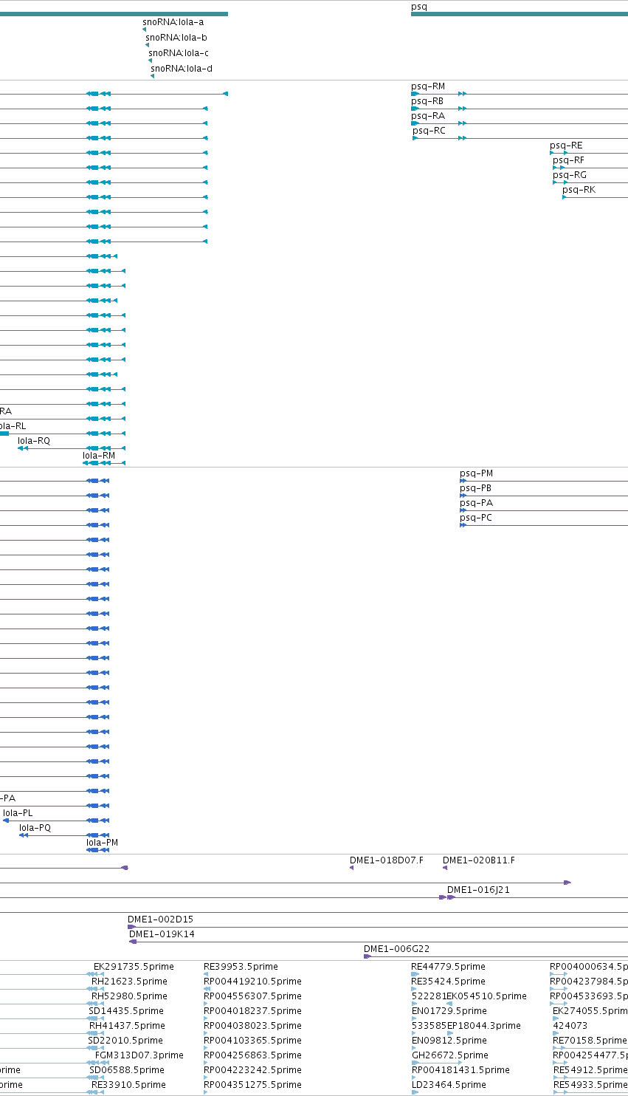This screenshot has width=628, height=1096.
Task: Select transcript psq-RM
Action: coord(428,86)
